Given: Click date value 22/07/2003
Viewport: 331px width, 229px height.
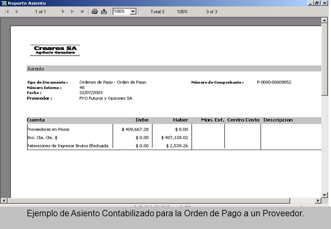Looking at the screenshot, I should click(91, 93).
